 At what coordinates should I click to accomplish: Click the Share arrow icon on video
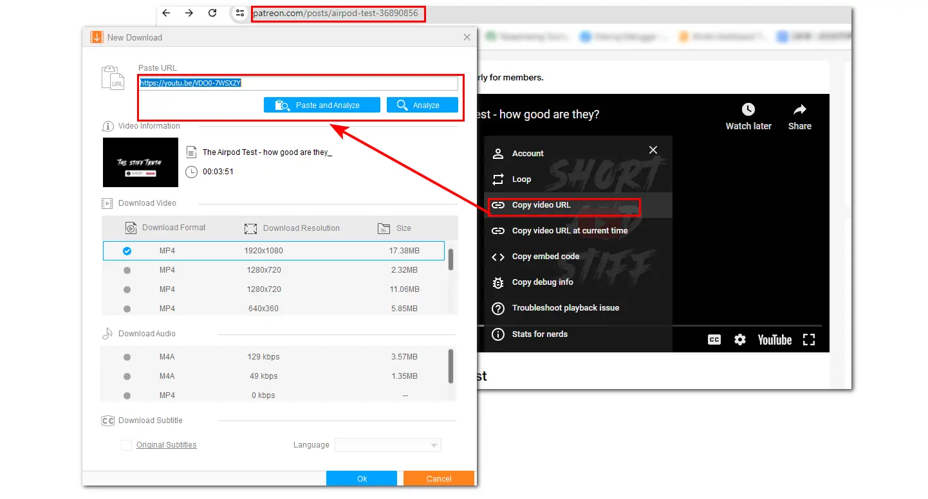(x=799, y=110)
